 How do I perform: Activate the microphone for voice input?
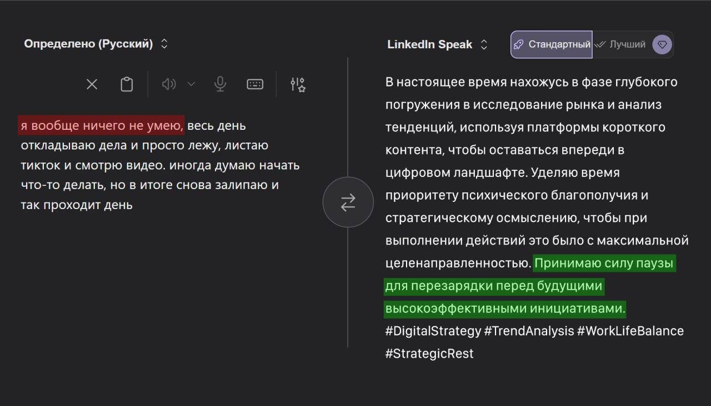(220, 84)
